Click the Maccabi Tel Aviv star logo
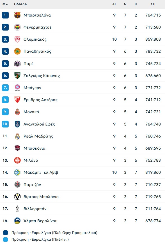The width and height of the screenshot is (165, 246). [x=17, y=172]
